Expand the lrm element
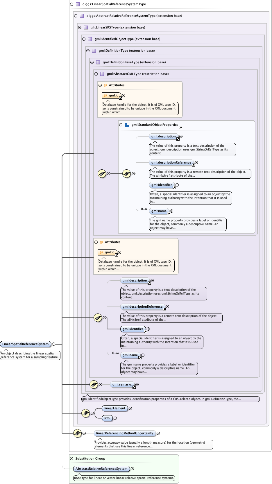 click(x=115, y=418)
